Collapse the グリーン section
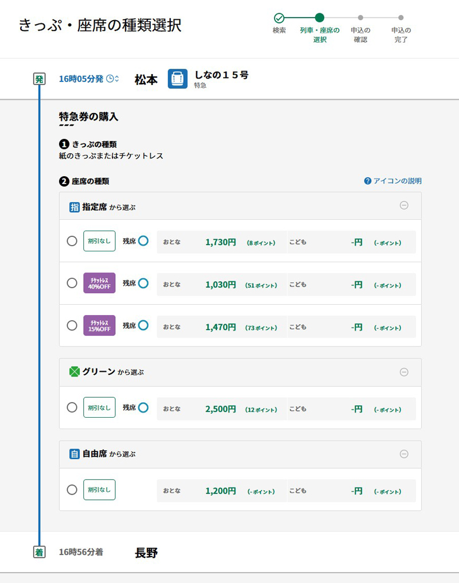The height and width of the screenshot is (583, 459). click(x=404, y=372)
